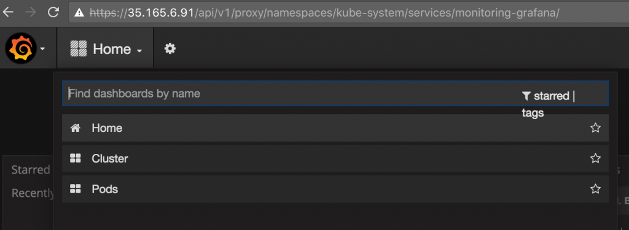Click the house icon in Home row

coord(76,128)
